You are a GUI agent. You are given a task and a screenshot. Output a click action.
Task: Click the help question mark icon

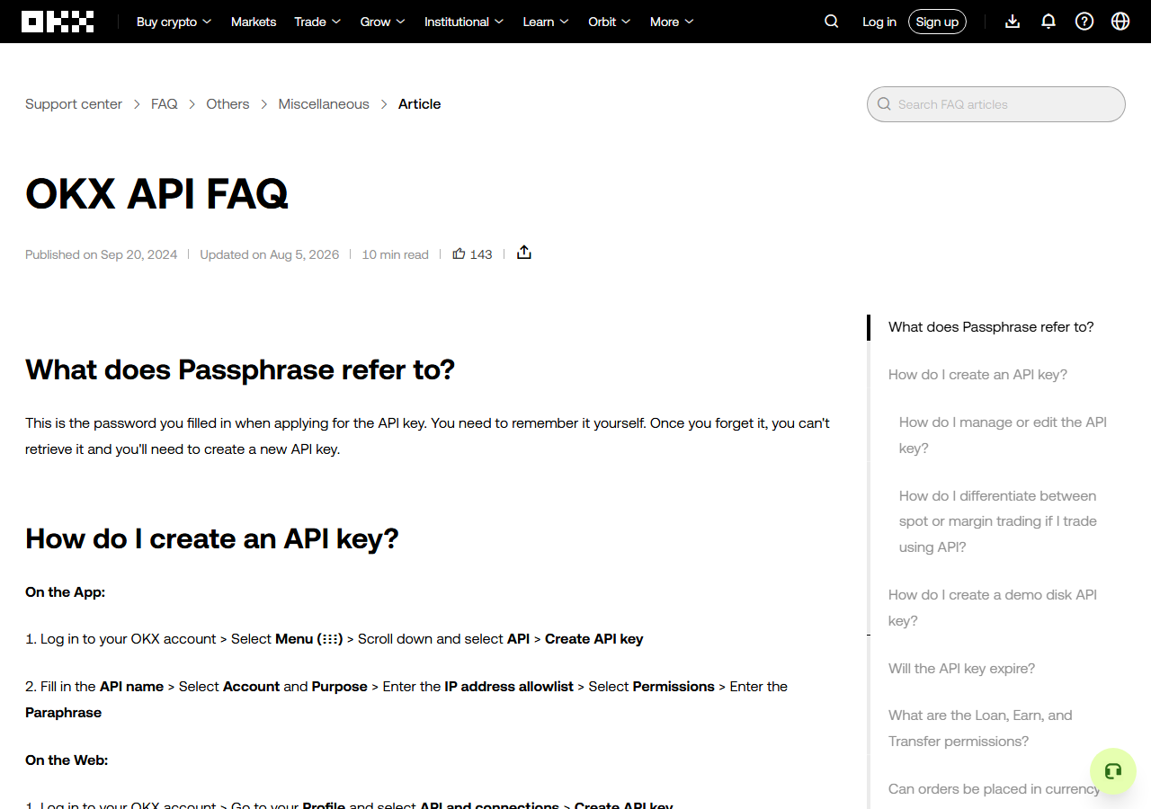pyautogui.click(x=1084, y=22)
